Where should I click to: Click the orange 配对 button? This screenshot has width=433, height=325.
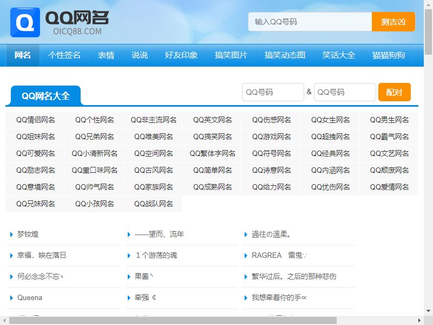[x=395, y=92]
